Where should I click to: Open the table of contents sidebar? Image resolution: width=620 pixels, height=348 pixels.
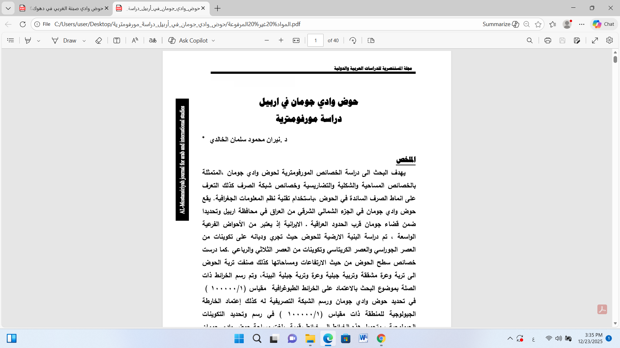(x=11, y=40)
